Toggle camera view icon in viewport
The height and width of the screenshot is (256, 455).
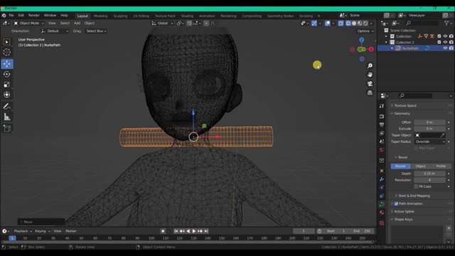(370, 84)
